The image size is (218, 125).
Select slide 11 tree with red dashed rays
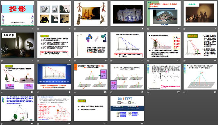coord(164,45)
